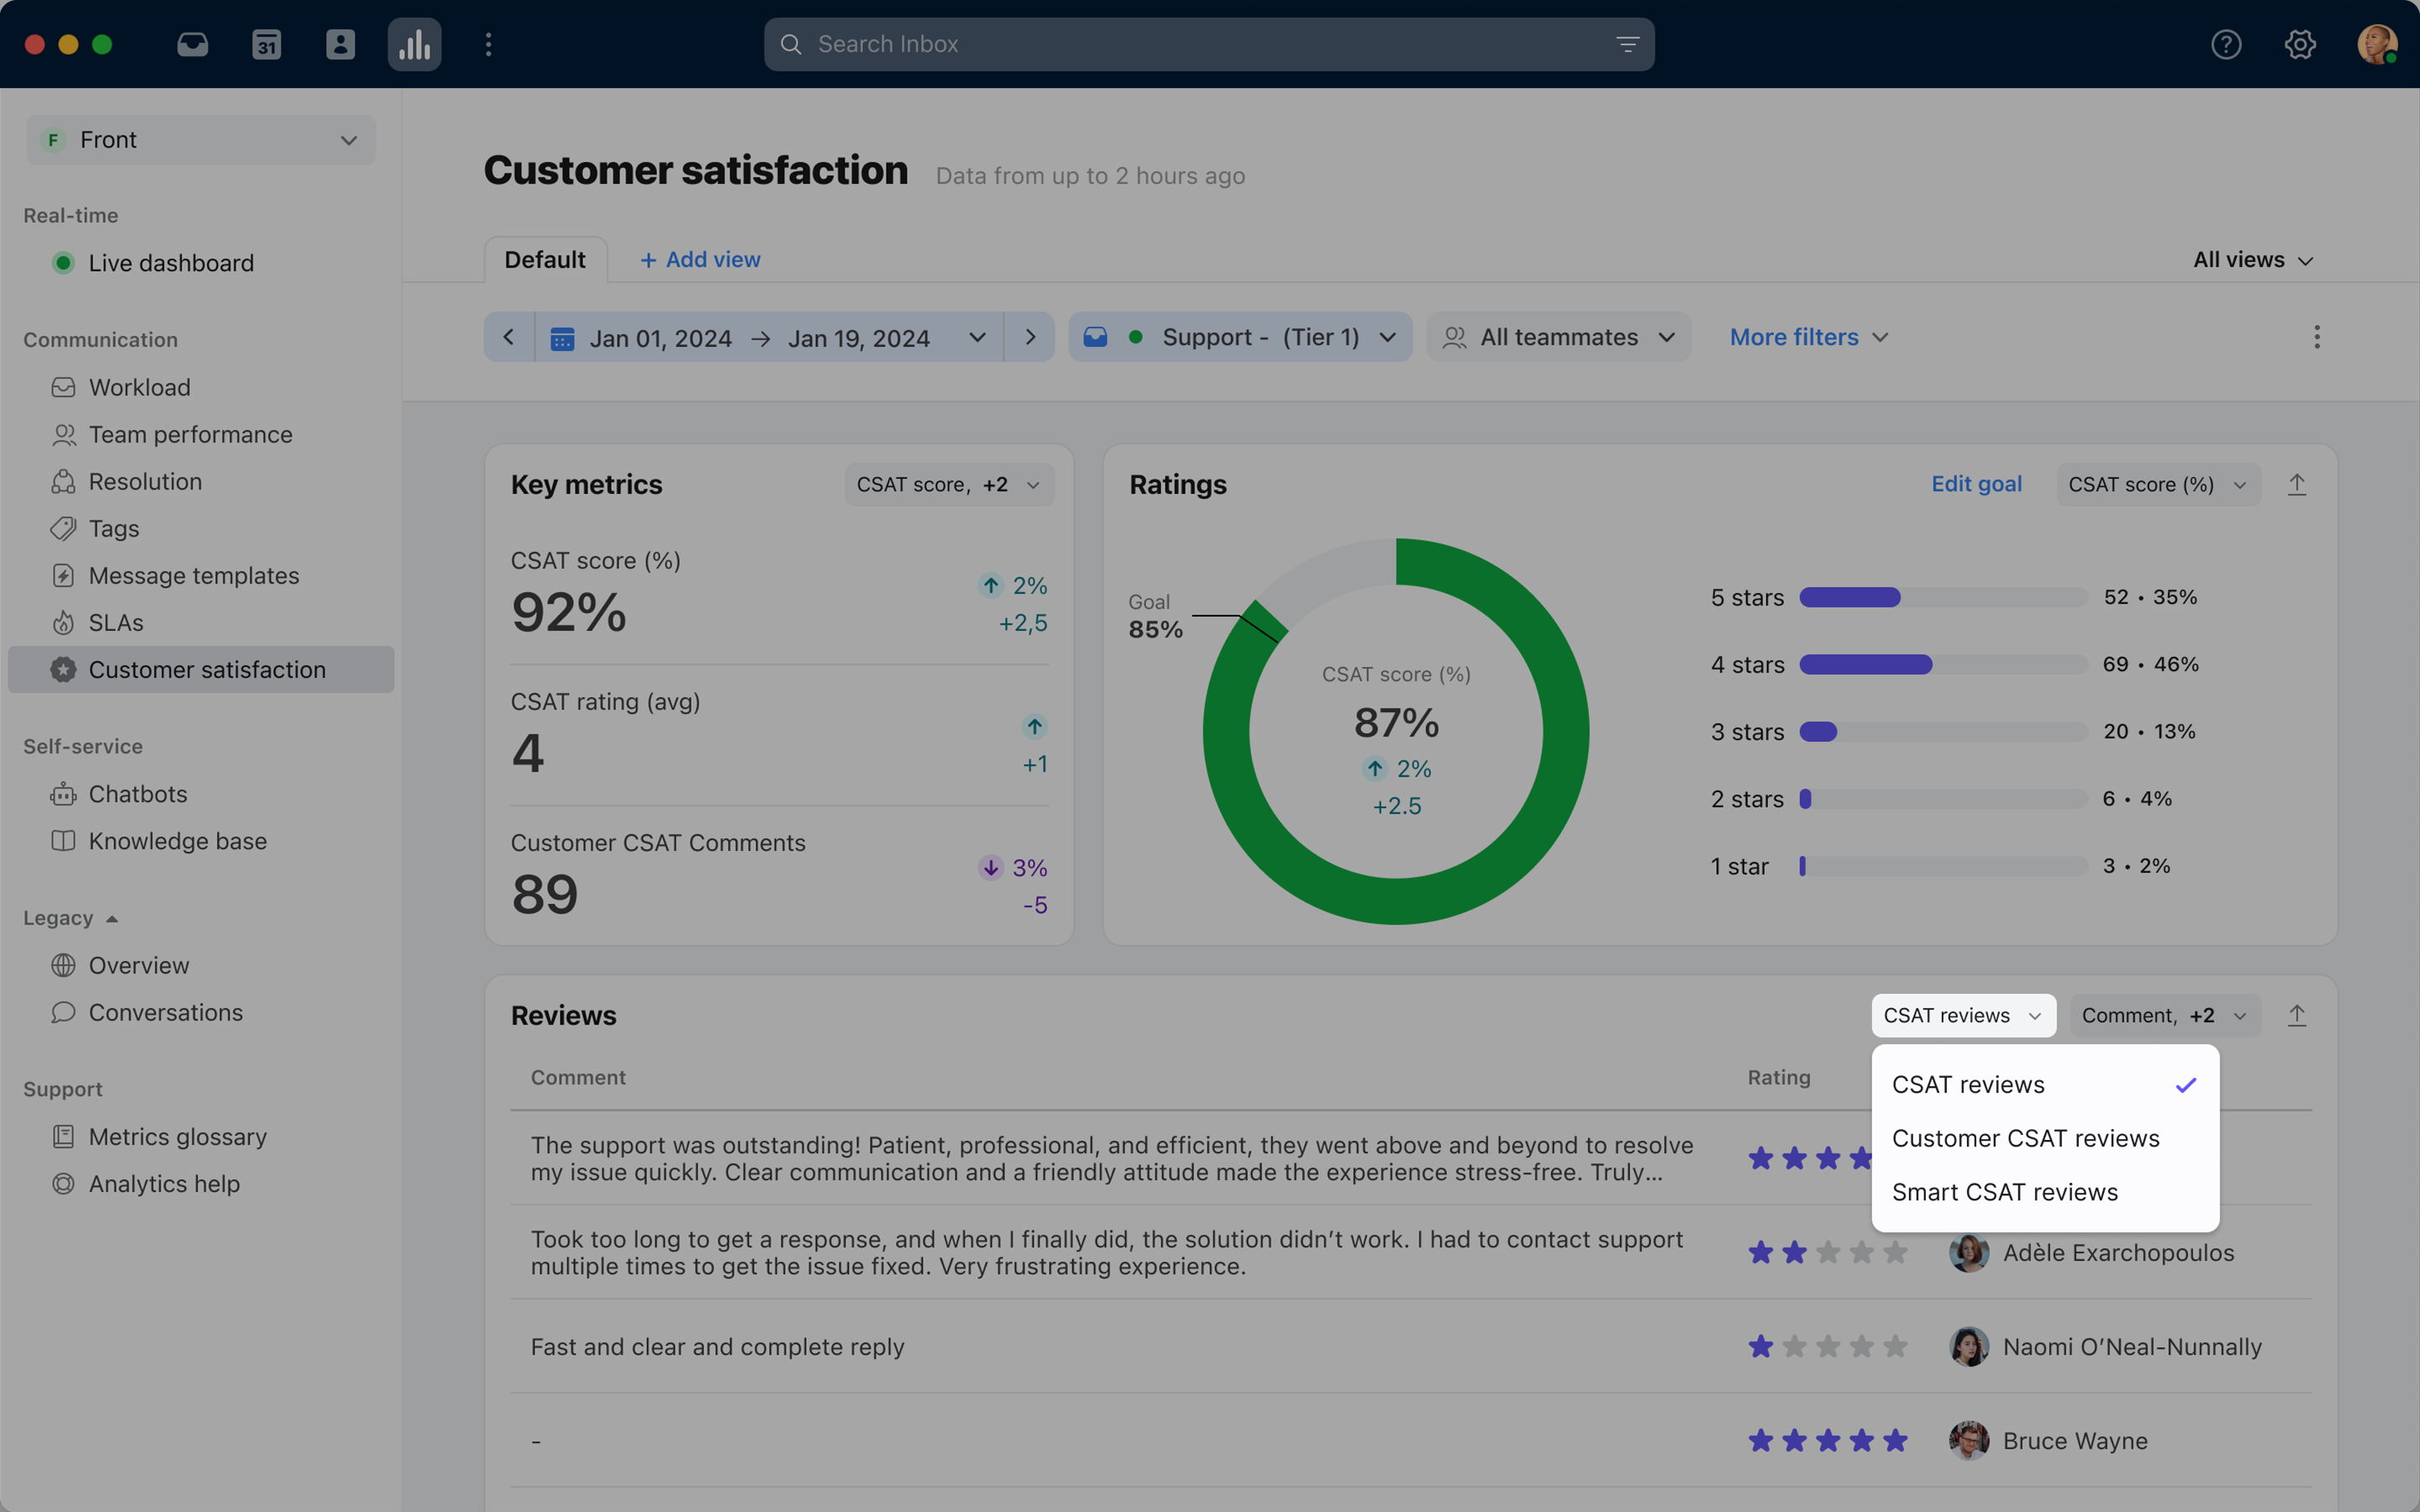Collapse the Legacy section
This screenshot has height=1512, width=2420.
coord(71,918)
